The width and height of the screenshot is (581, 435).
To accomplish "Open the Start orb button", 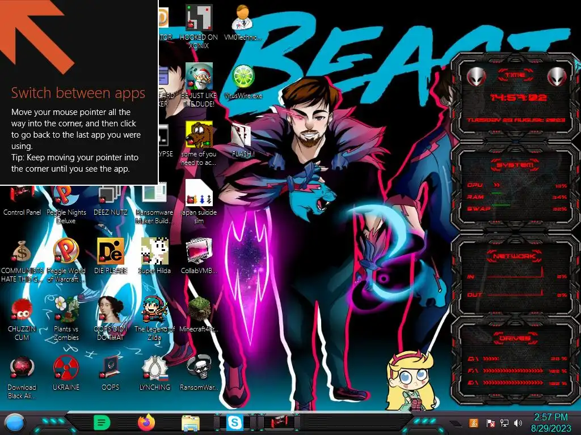I will tap(15, 423).
